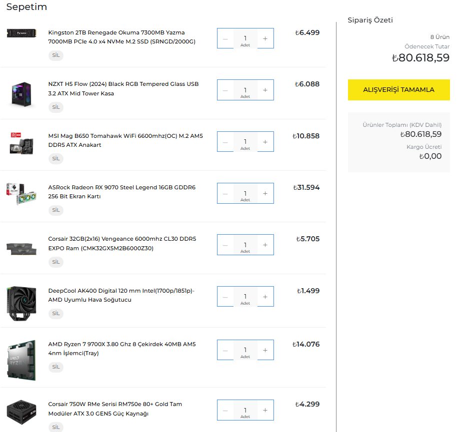458x432 pixels.
Task: Increase quantity of DeepCool AK400 cooler
Action: click(265, 297)
